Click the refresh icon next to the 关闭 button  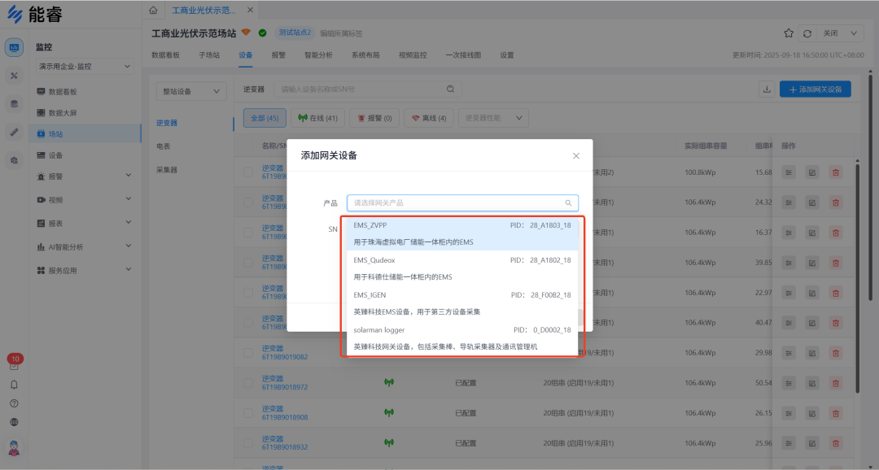click(807, 33)
